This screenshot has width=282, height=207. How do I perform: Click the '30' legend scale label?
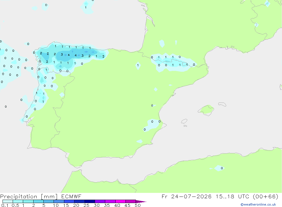pos(96,205)
